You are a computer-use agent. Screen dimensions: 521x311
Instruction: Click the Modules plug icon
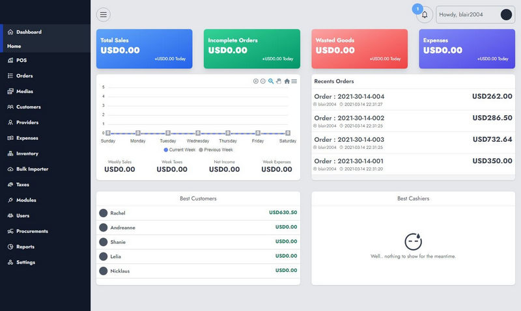pyautogui.click(x=10, y=200)
